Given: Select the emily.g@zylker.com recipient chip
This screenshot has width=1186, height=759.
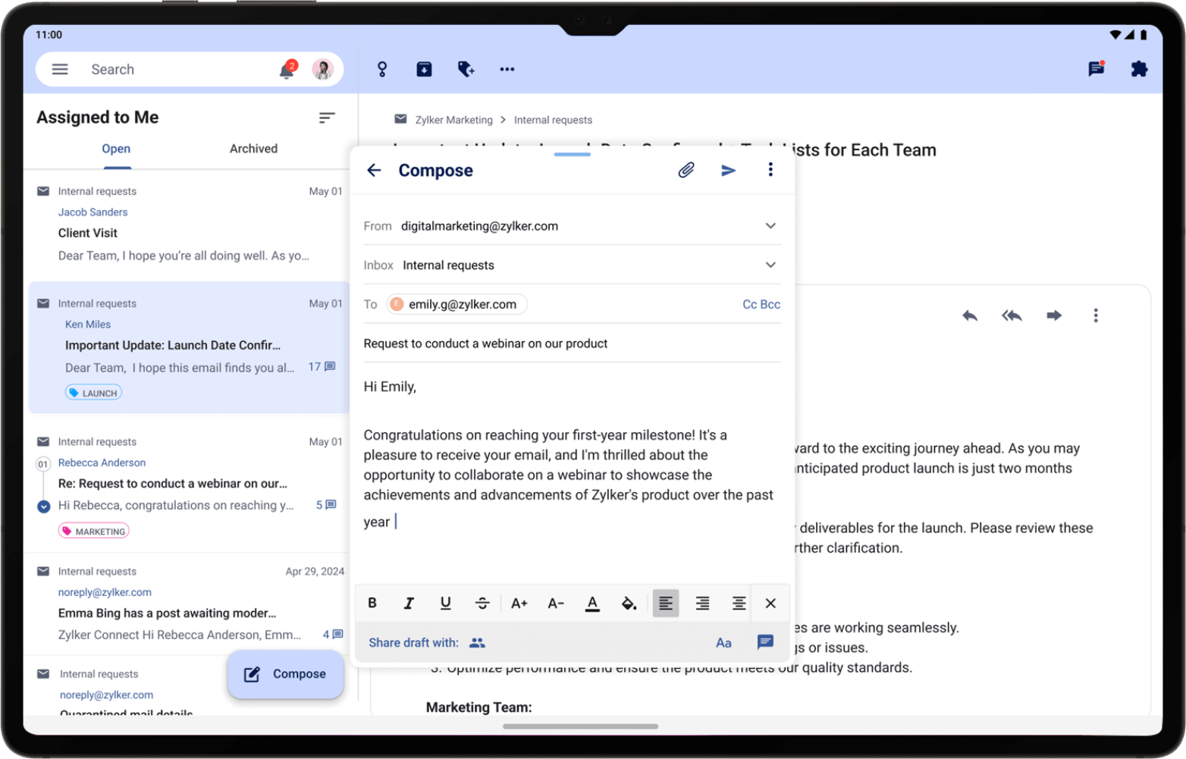Looking at the screenshot, I should pyautogui.click(x=457, y=304).
